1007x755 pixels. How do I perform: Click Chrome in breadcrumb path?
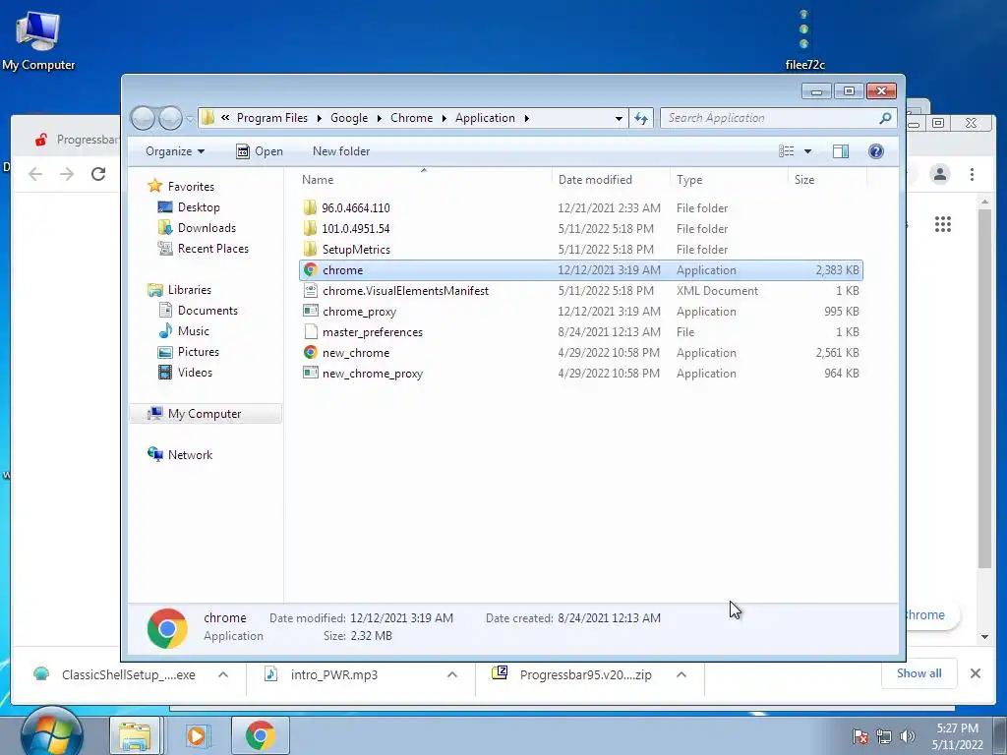click(x=412, y=118)
